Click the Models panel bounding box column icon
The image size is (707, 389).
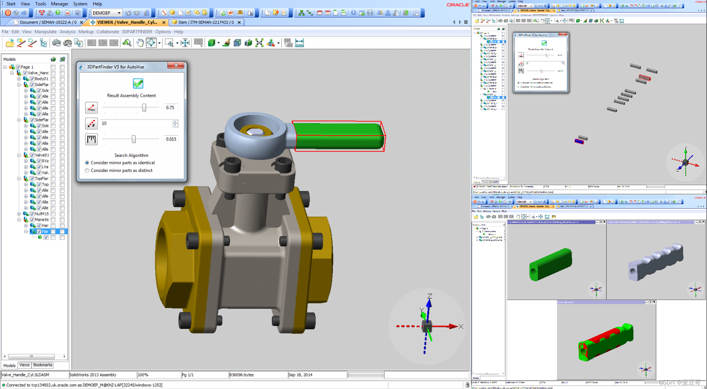click(62, 59)
